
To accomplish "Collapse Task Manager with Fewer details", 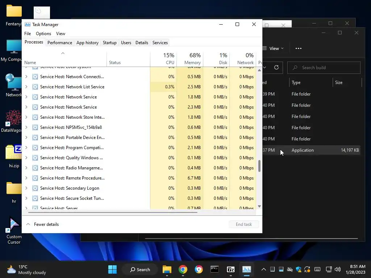I will 42,224.
